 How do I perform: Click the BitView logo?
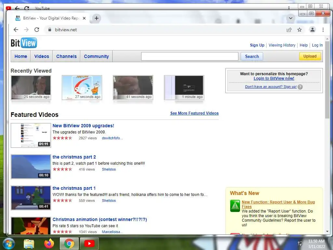coord(24,43)
